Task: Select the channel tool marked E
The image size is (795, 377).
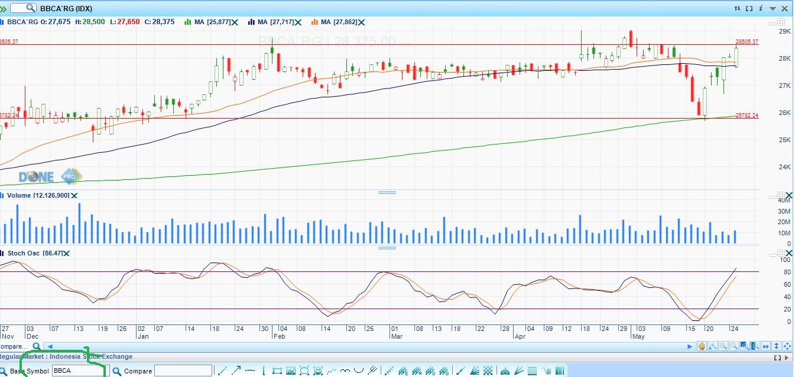Action: [403, 371]
